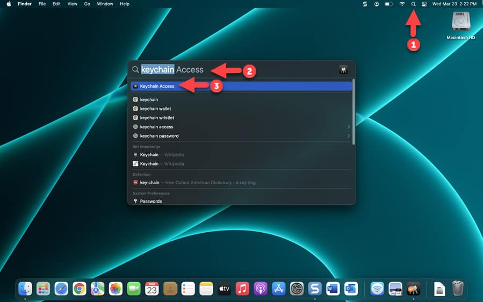Open the Trash from the Dock
Screen dimensions: 483x302
(458, 288)
